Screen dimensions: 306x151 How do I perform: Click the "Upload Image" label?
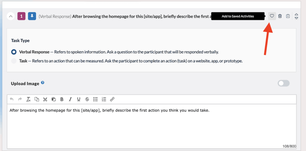(x=25, y=84)
